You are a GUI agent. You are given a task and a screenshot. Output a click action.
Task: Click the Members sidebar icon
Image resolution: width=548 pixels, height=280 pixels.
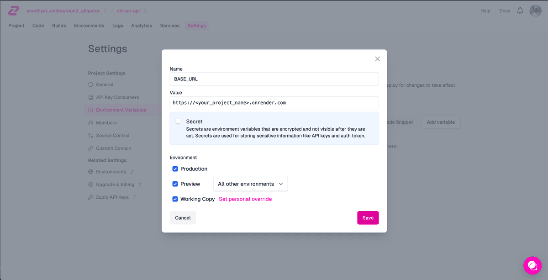91,123
